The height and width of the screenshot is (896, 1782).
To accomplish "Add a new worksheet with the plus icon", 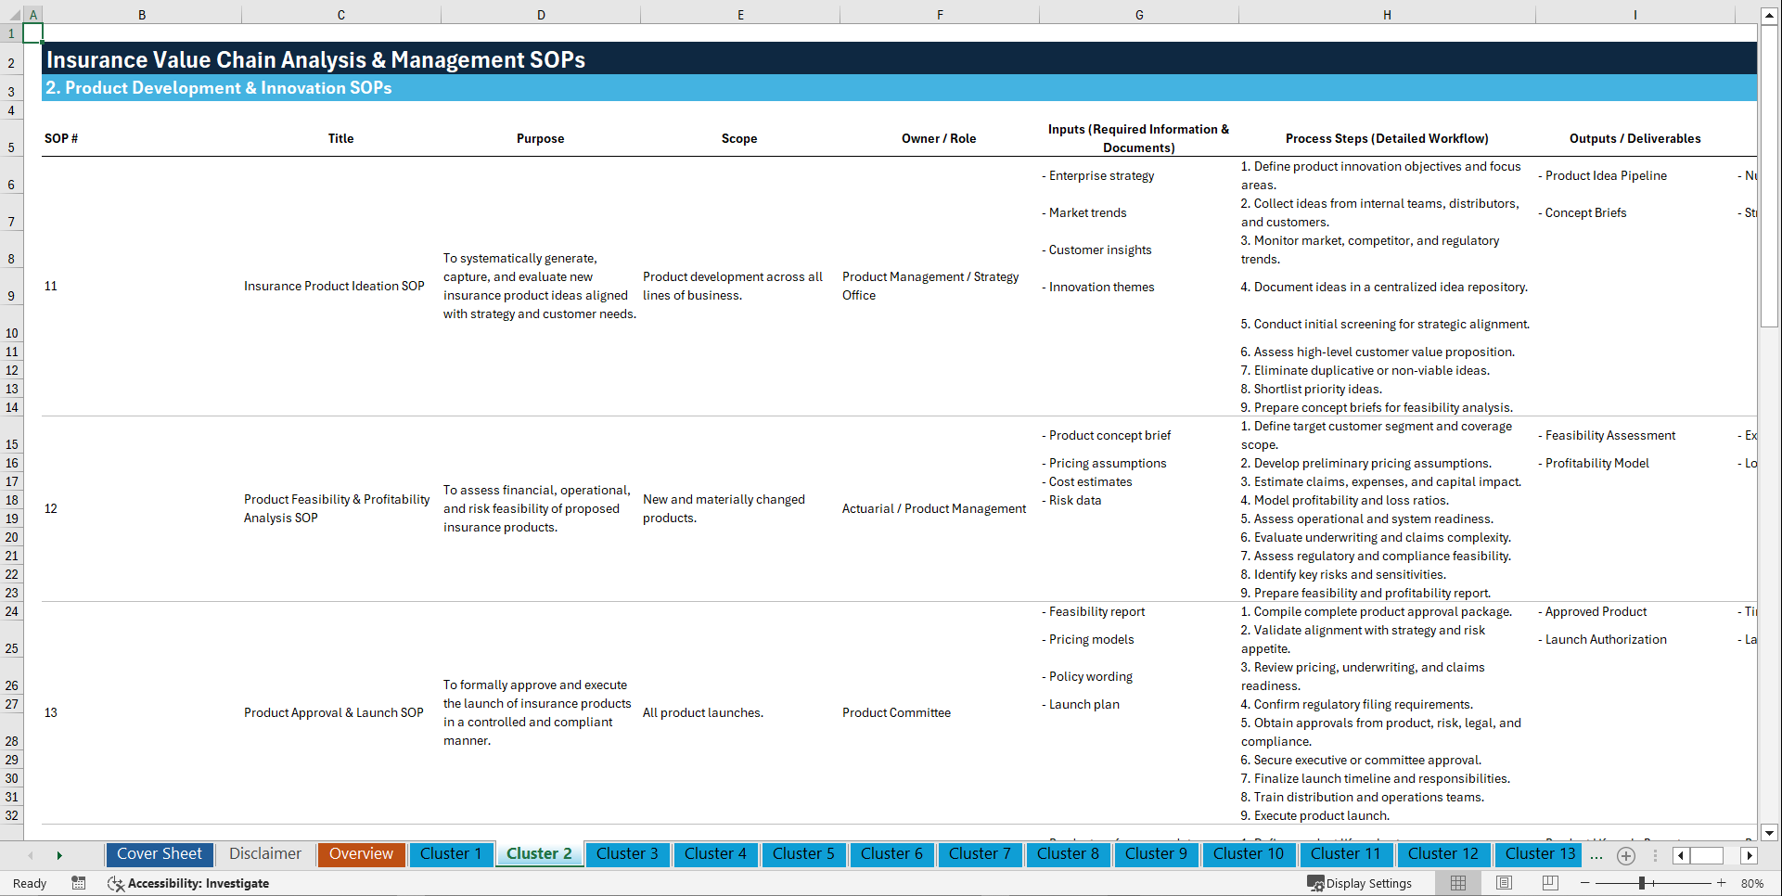I will (1625, 855).
